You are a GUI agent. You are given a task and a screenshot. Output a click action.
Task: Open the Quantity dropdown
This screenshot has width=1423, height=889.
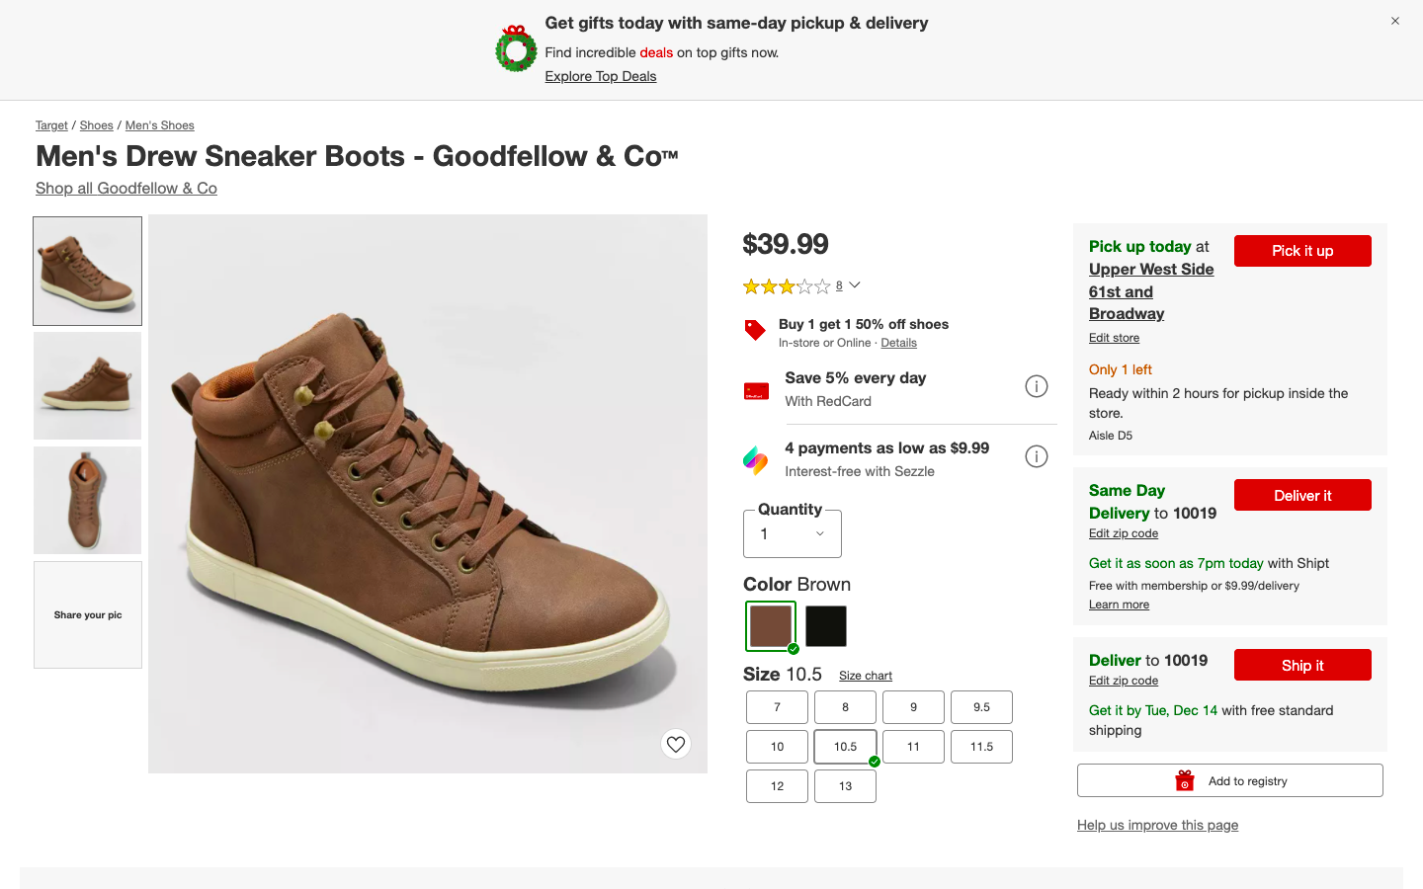(x=792, y=534)
